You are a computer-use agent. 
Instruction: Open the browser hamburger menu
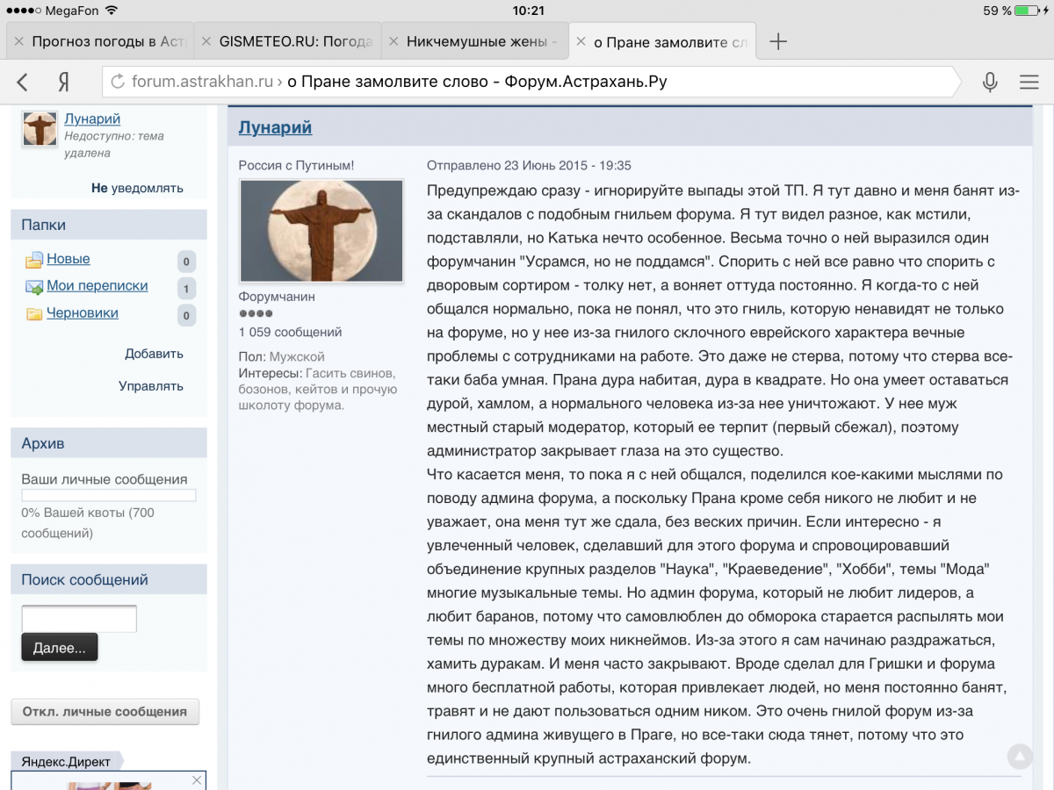[1029, 83]
